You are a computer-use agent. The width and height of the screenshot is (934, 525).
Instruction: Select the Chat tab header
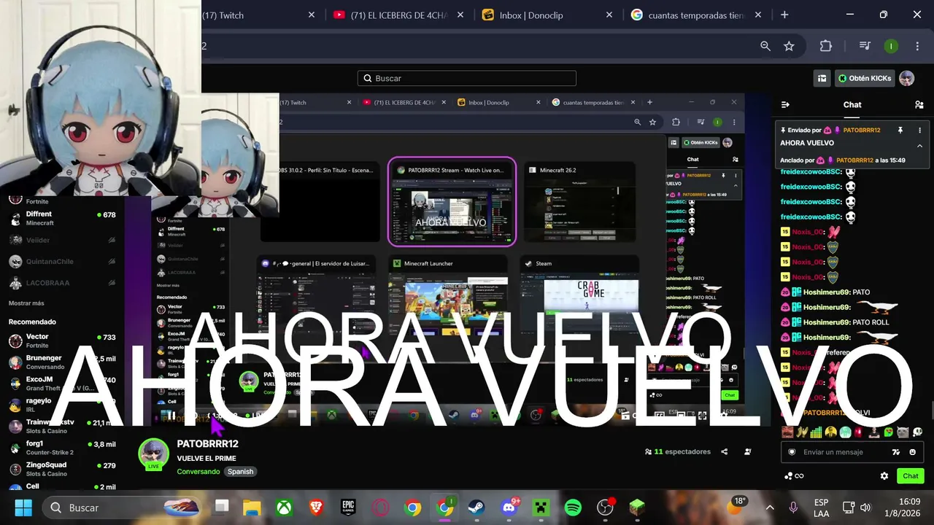click(x=852, y=104)
